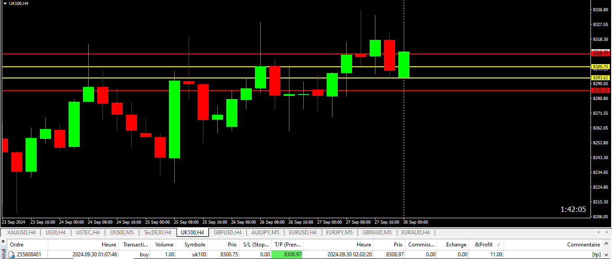Select the red price label 8308.97 on axis
This screenshot has height=259, width=612.
[x=601, y=53]
